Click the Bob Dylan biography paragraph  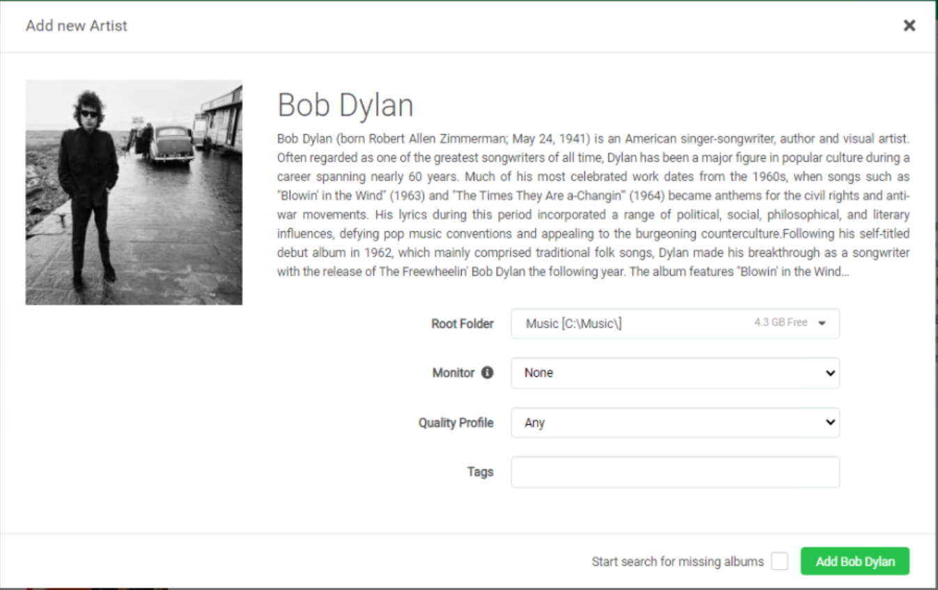[x=593, y=205]
